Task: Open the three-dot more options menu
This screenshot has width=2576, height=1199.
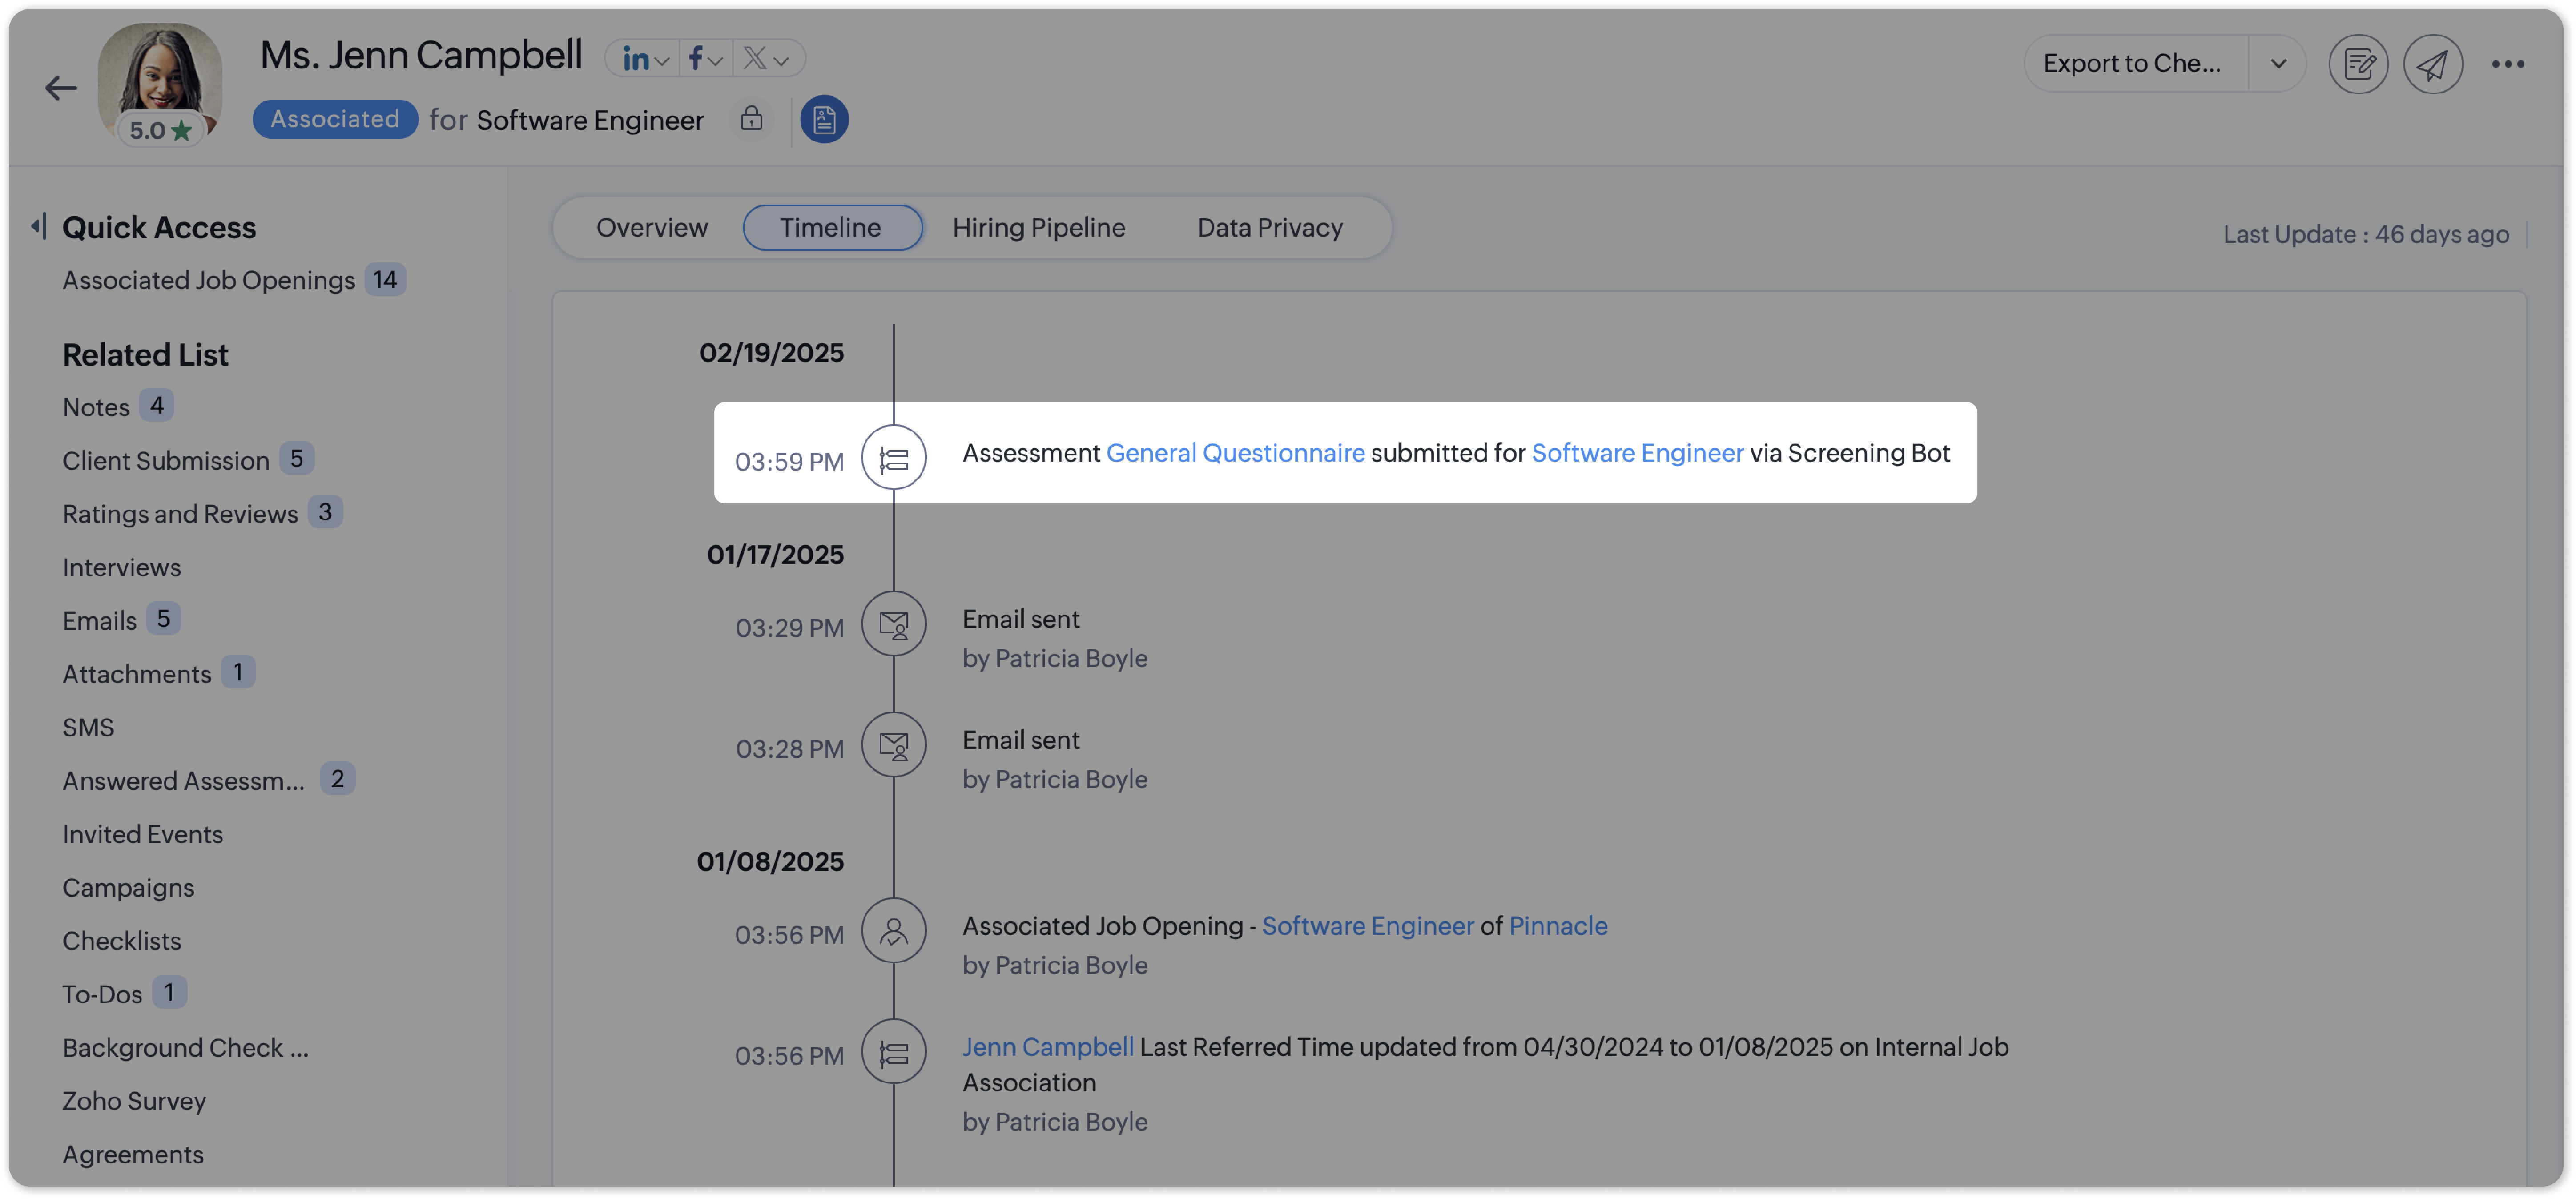Action: coord(2507,64)
